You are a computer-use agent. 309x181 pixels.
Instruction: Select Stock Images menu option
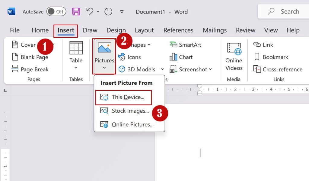click(x=130, y=111)
